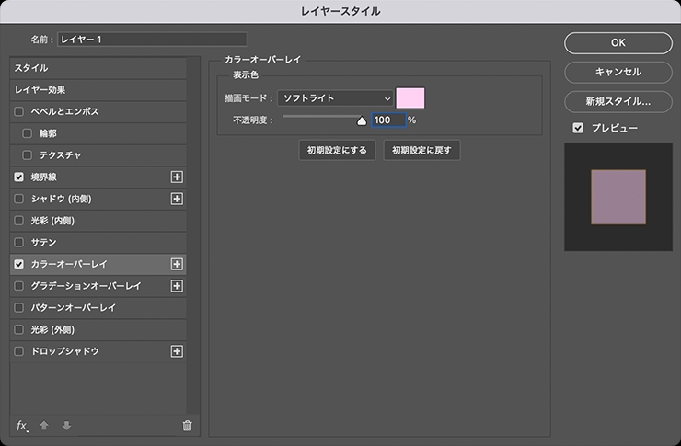Click the 新規スタイル... button
Image resolution: width=681 pixels, height=446 pixels.
point(618,101)
